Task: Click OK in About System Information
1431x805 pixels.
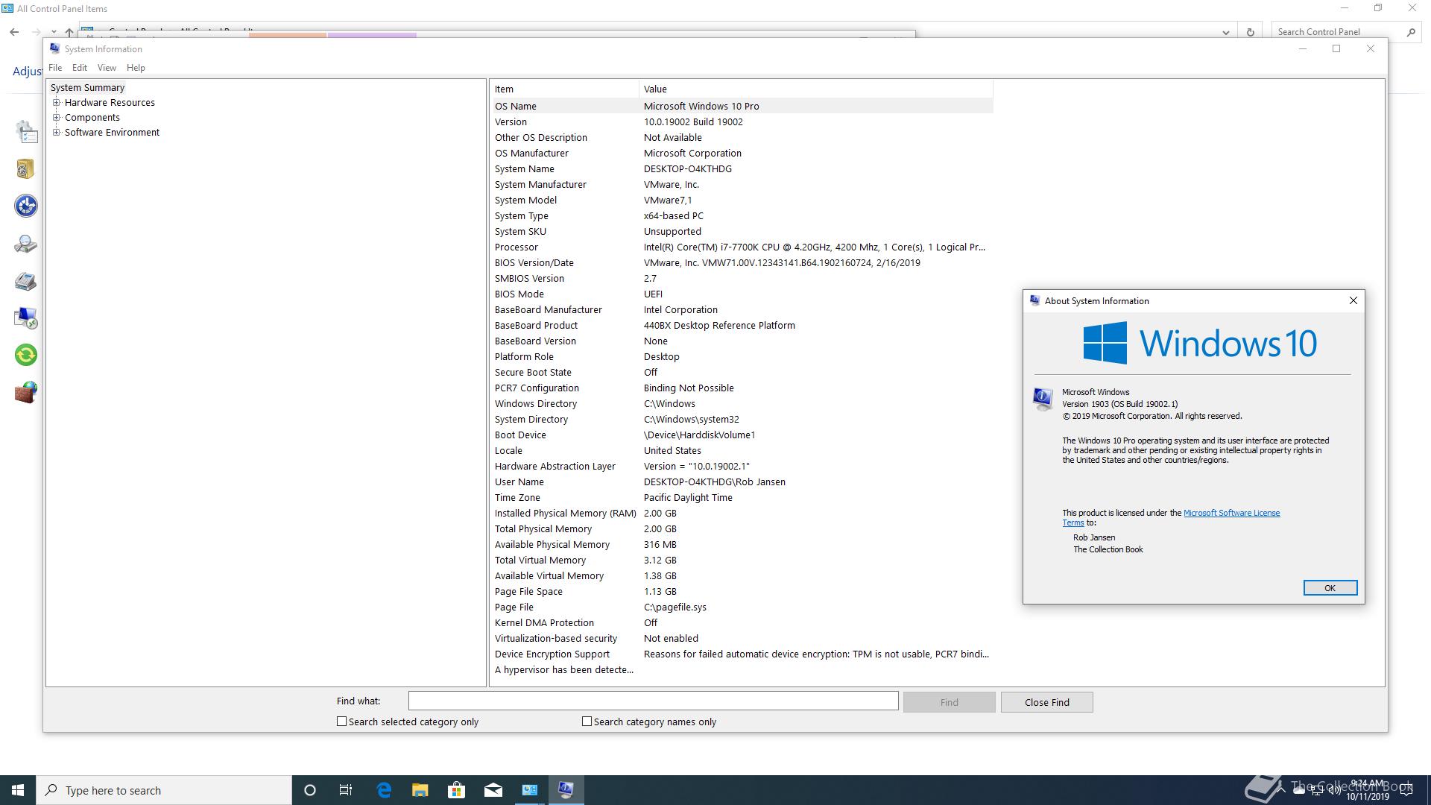Action: pyautogui.click(x=1330, y=588)
